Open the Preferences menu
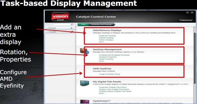Image resolution: width=197 pixels, height=104 pixels. 186,20
